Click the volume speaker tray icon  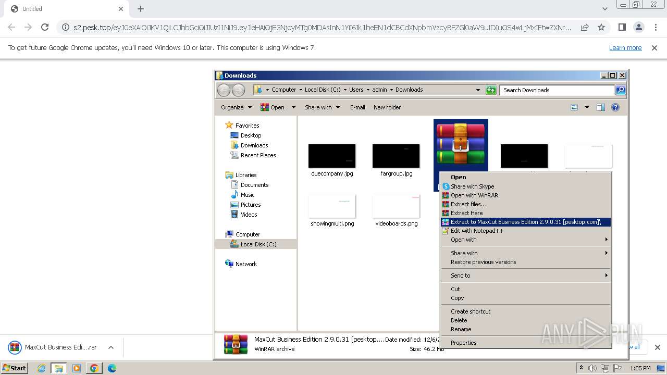coord(592,368)
